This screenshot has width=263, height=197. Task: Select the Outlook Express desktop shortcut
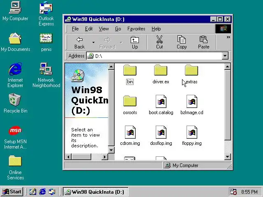[x=46, y=14]
